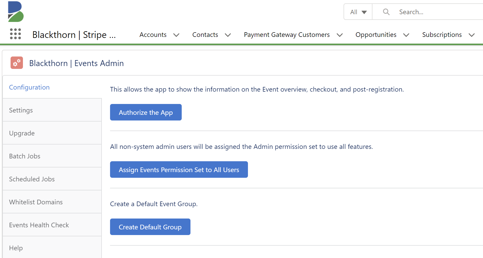Select the Configuration sidebar item
The width and height of the screenshot is (483, 258).
coord(52,87)
